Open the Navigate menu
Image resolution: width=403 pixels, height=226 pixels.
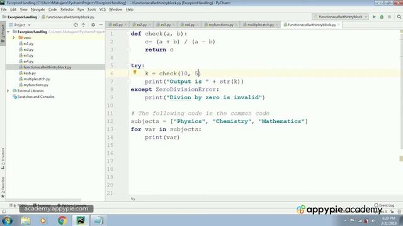point(38,9)
